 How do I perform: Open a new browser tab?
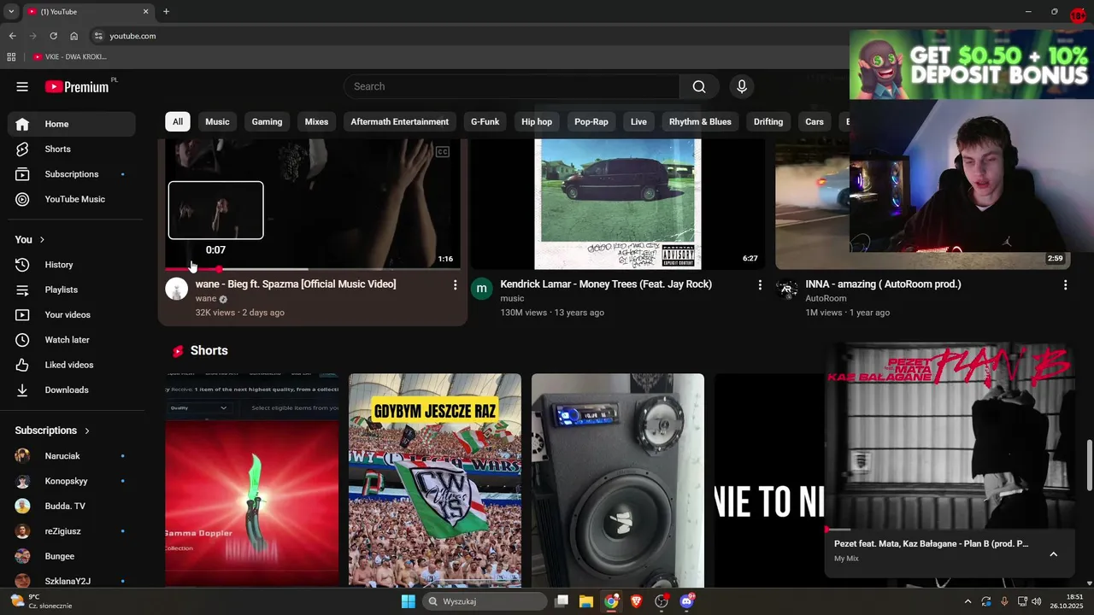click(x=166, y=12)
